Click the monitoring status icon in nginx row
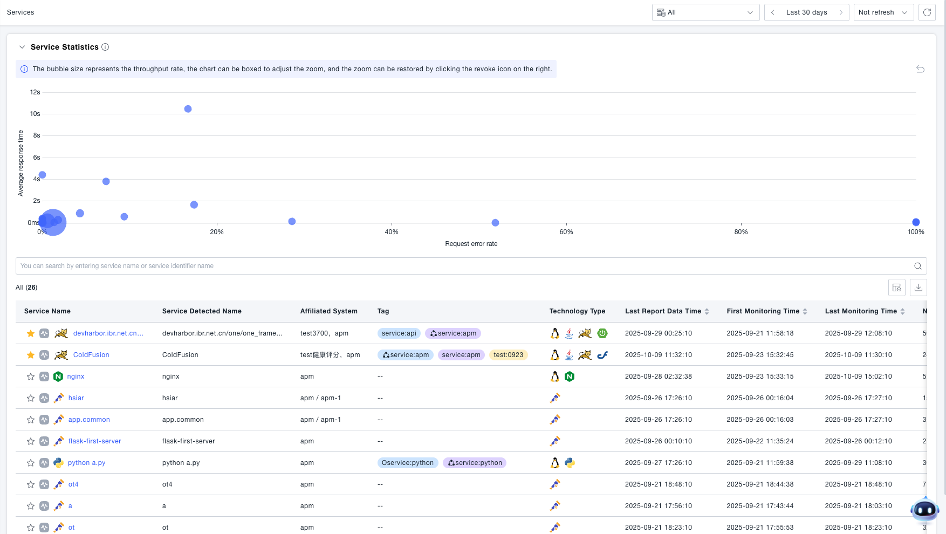This screenshot has width=946, height=534. (44, 376)
